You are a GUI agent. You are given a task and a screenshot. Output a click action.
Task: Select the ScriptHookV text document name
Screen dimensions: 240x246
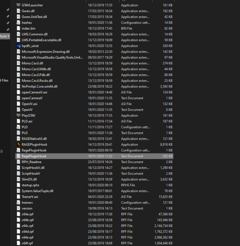click(x=31, y=174)
